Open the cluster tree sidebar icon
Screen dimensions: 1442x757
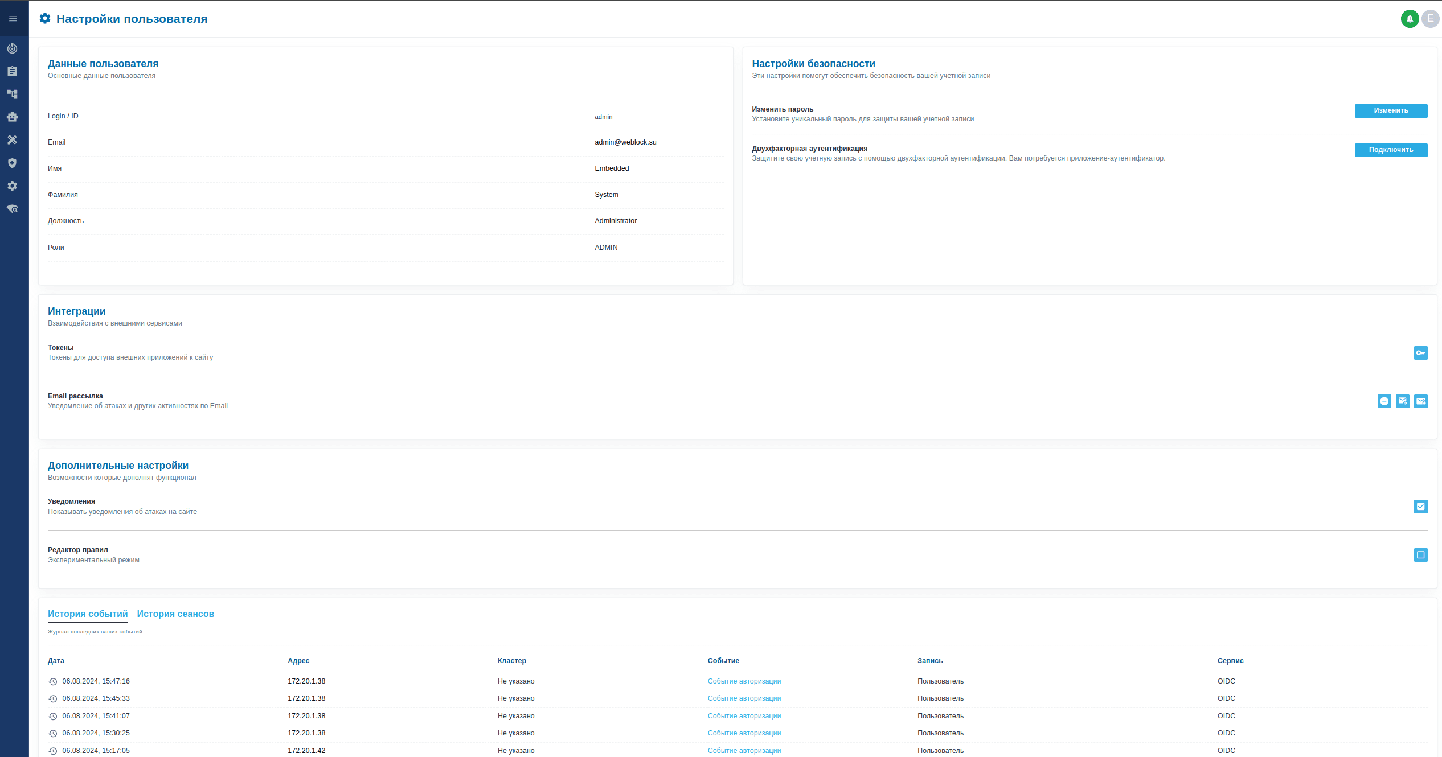(13, 94)
